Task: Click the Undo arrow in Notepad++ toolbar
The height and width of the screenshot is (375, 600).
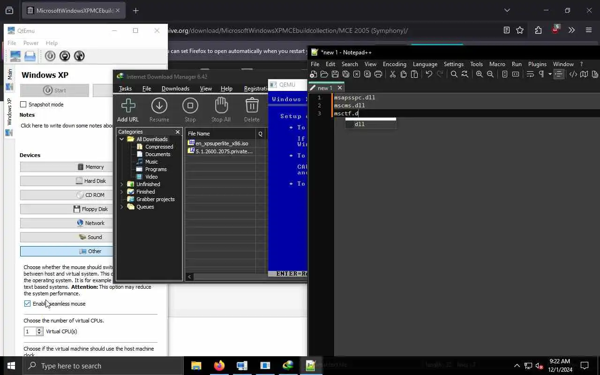Action: [429, 74]
